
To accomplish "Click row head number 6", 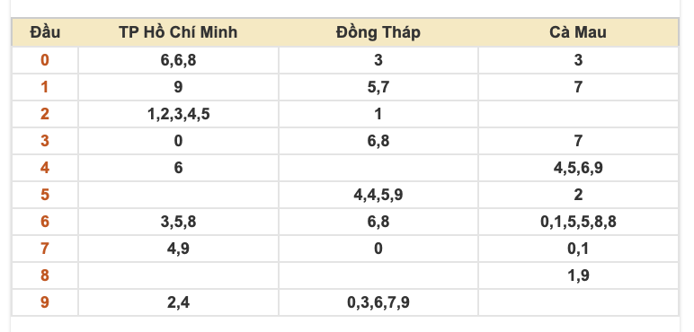I will [x=45, y=222].
